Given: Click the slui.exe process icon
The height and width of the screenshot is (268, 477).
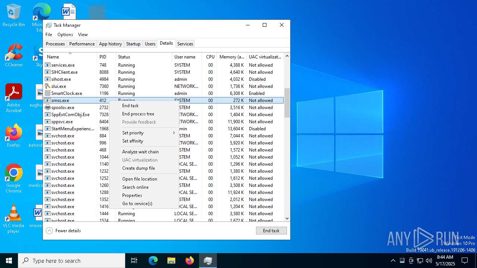Looking at the screenshot, I should (48, 86).
